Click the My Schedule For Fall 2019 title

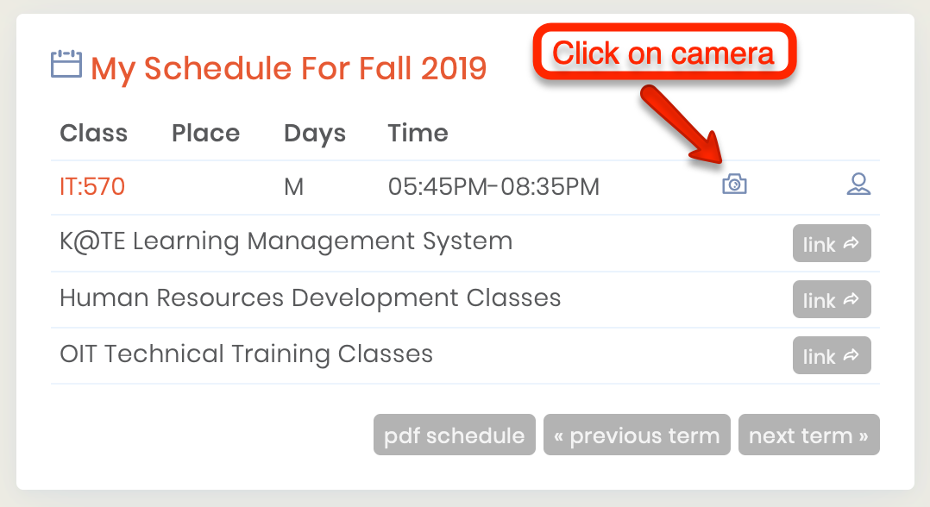288,68
